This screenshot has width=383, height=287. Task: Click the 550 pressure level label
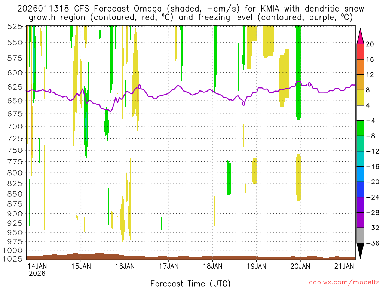[x=15, y=43]
